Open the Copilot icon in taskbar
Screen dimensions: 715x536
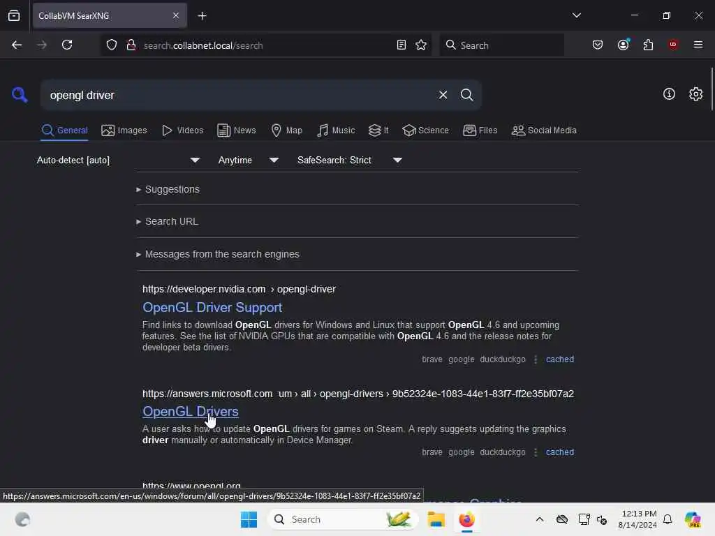693,519
